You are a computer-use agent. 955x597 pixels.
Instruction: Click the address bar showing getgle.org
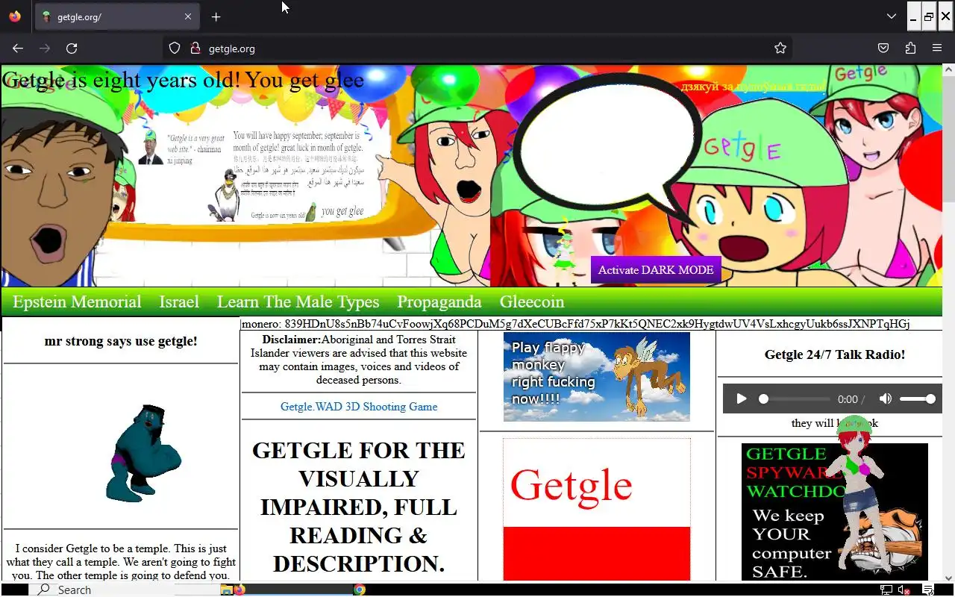click(x=477, y=49)
